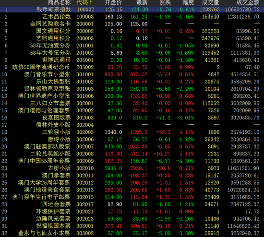Click the 商品名称 column header
The image size is (264, 237).
coord(59,2)
